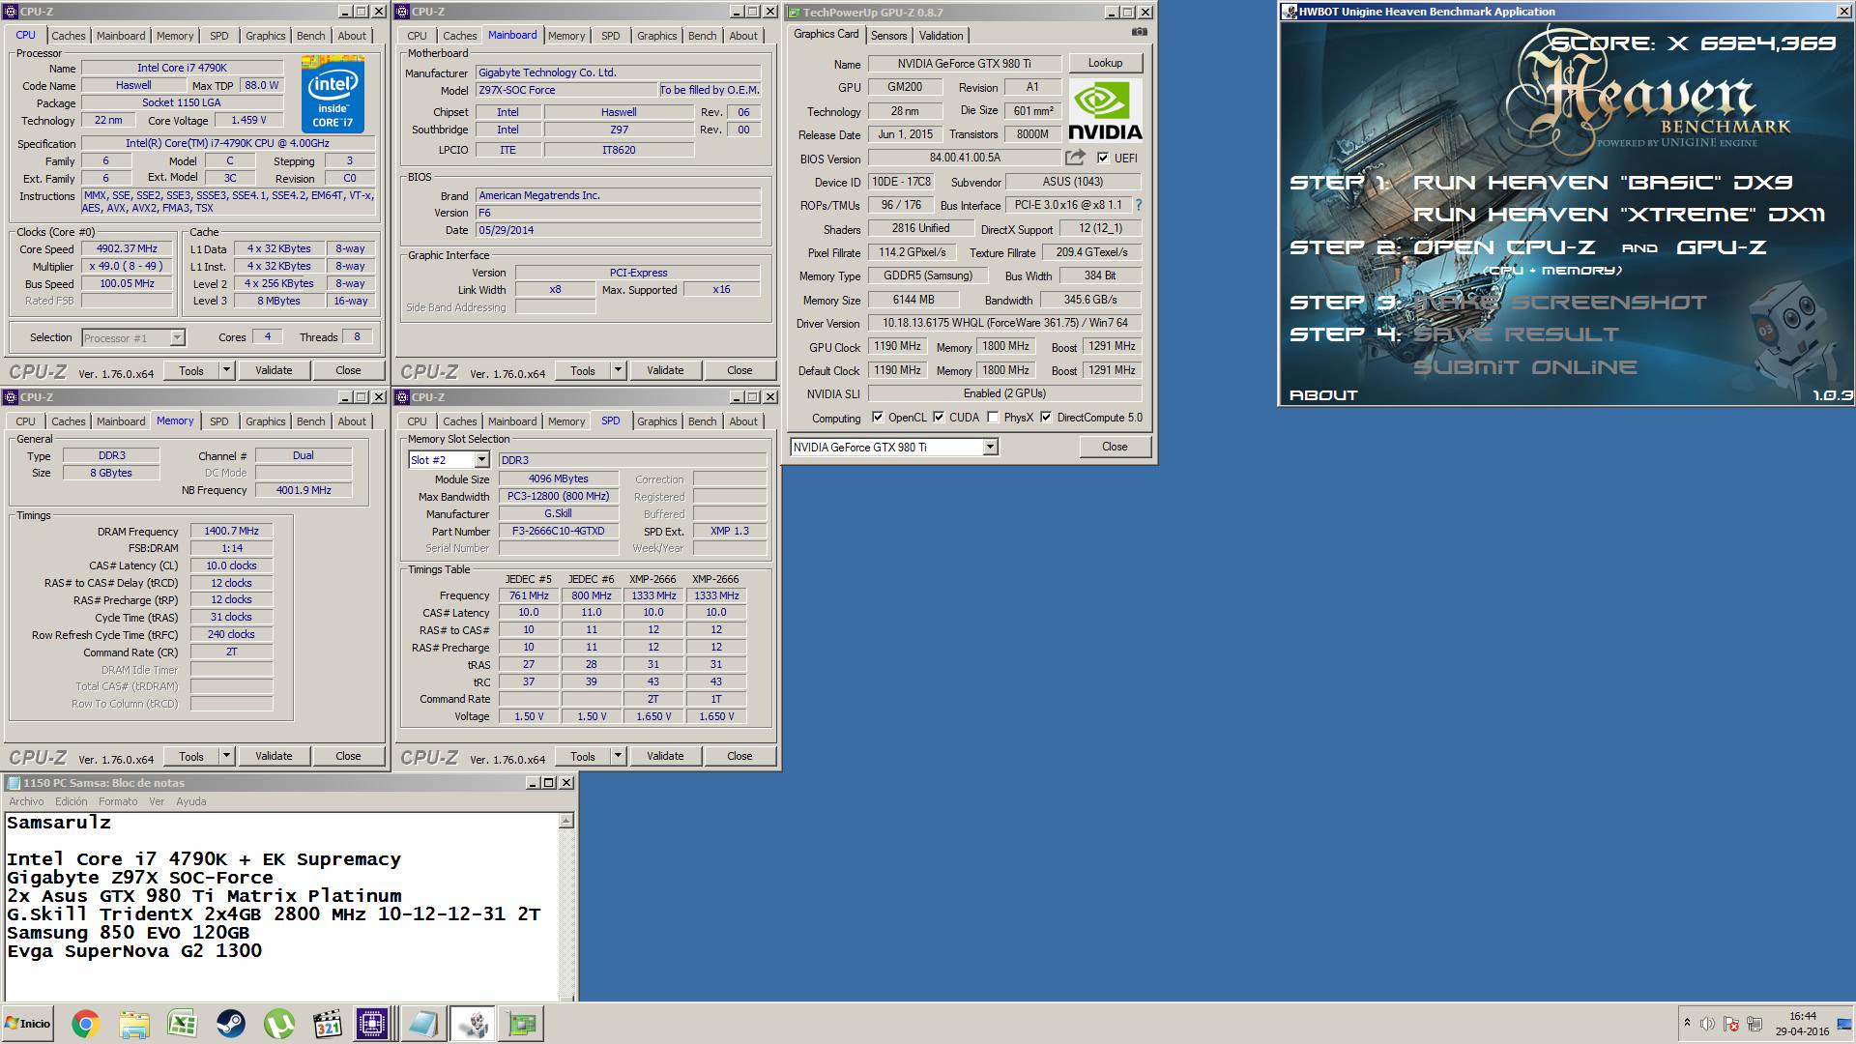Expand Tools arrow in the Memory window
Image resolution: width=1856 pixels, height=1044 pixels.
226,756
